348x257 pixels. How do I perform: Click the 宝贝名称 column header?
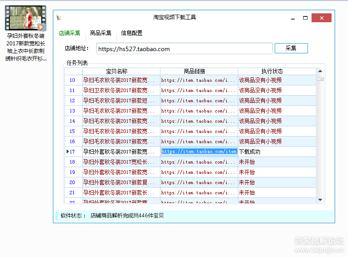point(121,71)
